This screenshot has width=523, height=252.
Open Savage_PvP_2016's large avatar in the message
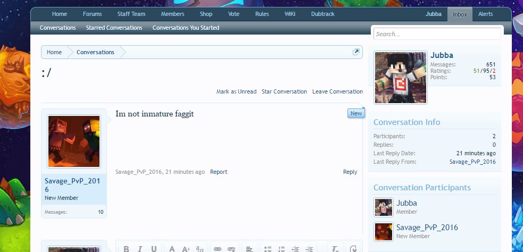point(74,141)
